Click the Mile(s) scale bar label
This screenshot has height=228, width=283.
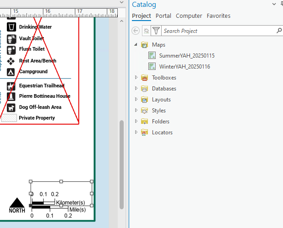[78, 210]
